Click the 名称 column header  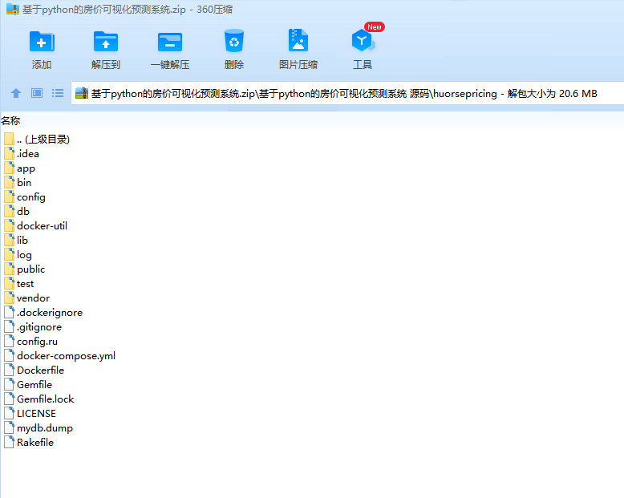tap(10, 120)
